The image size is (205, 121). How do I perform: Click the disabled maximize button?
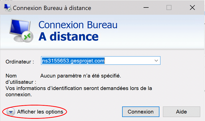click(x=169, y=7)
